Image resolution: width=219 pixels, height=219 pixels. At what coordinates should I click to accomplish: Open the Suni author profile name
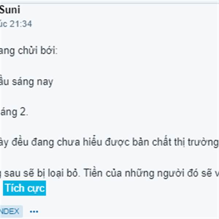pyautogui.click(x=10, y=9)
